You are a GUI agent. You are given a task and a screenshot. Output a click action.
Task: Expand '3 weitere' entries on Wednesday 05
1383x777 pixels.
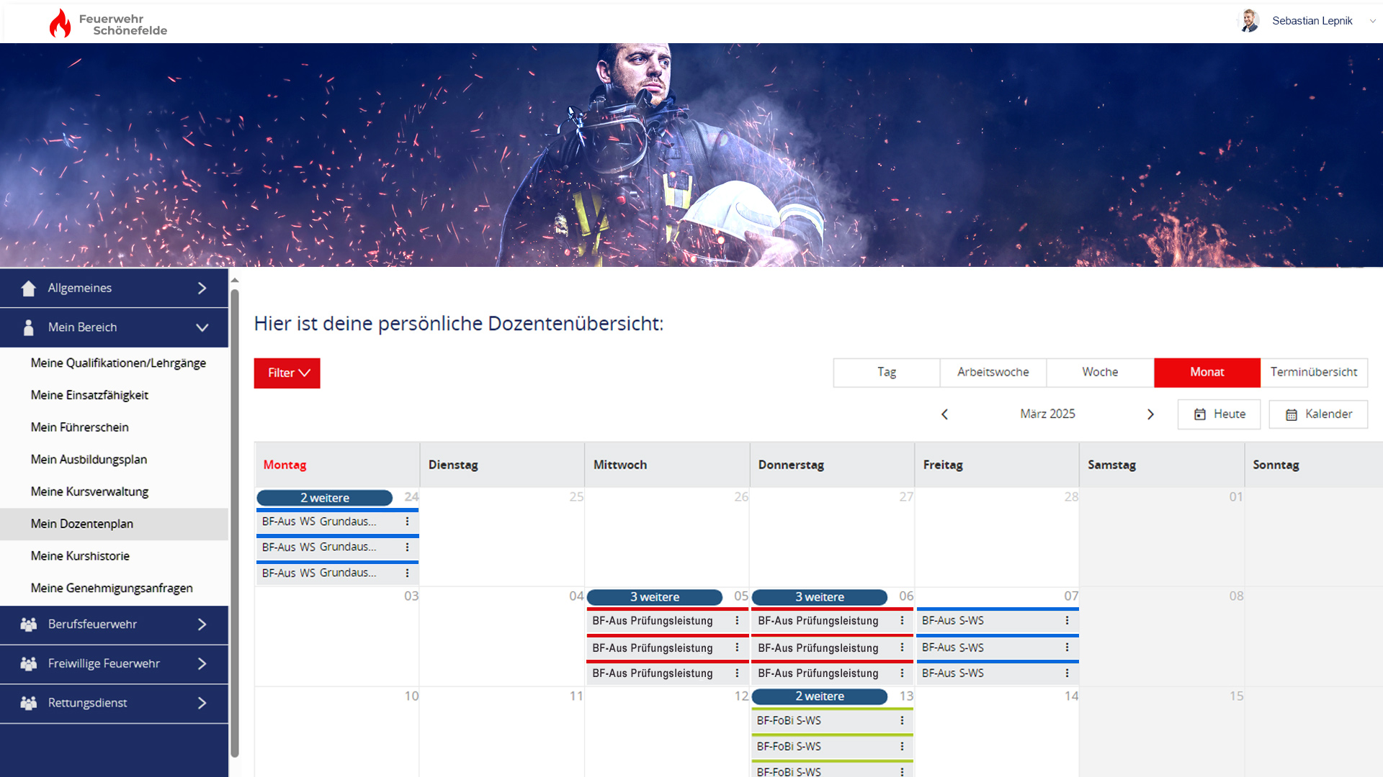tap(654, 597)
